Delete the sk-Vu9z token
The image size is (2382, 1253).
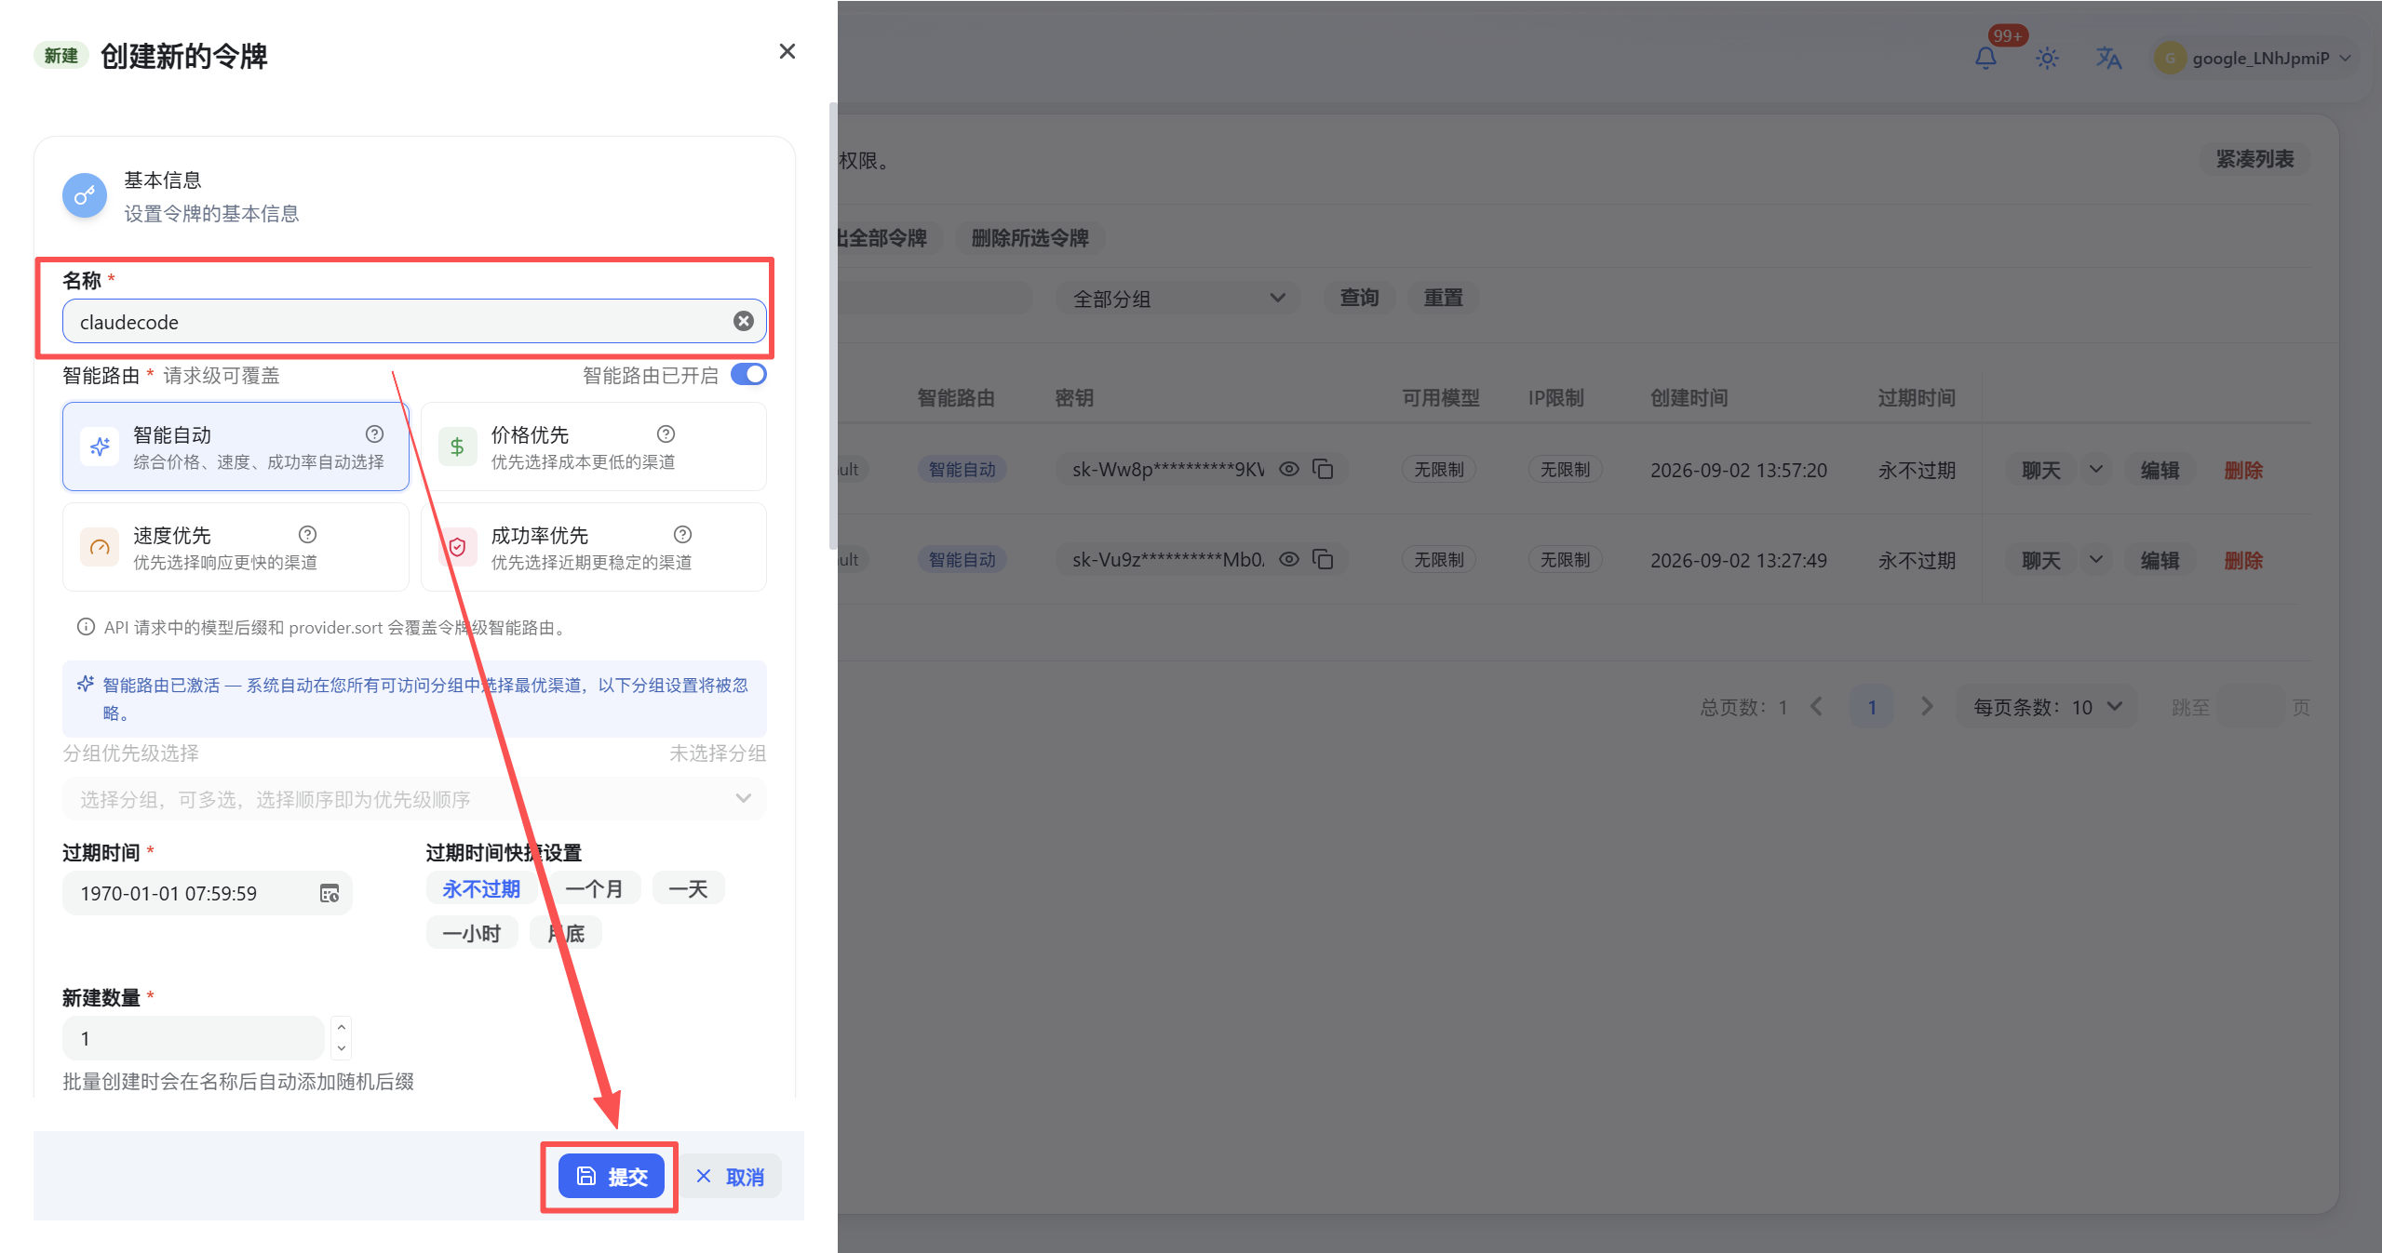(2243, 560)
